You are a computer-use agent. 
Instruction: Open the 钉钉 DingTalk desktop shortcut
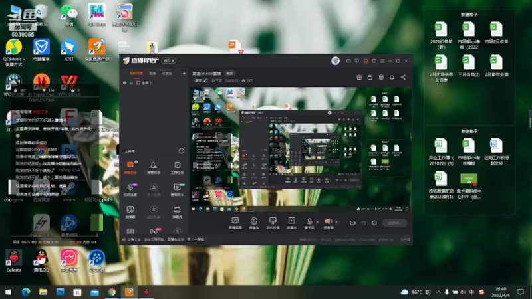click(69, 50)
